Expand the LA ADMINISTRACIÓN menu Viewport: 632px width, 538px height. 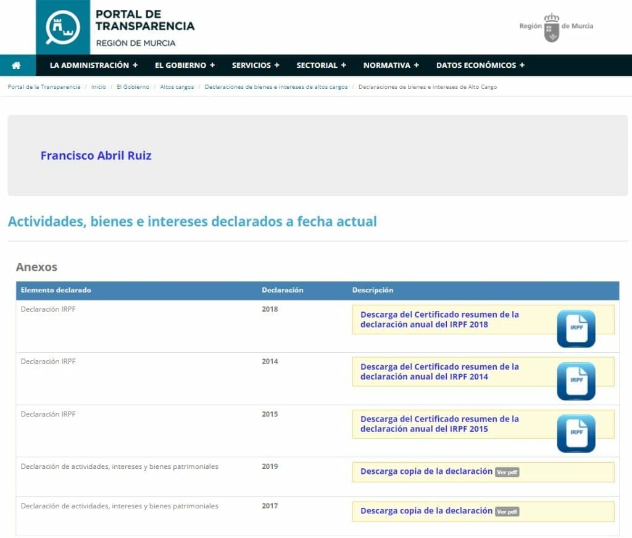click(93, 65)
